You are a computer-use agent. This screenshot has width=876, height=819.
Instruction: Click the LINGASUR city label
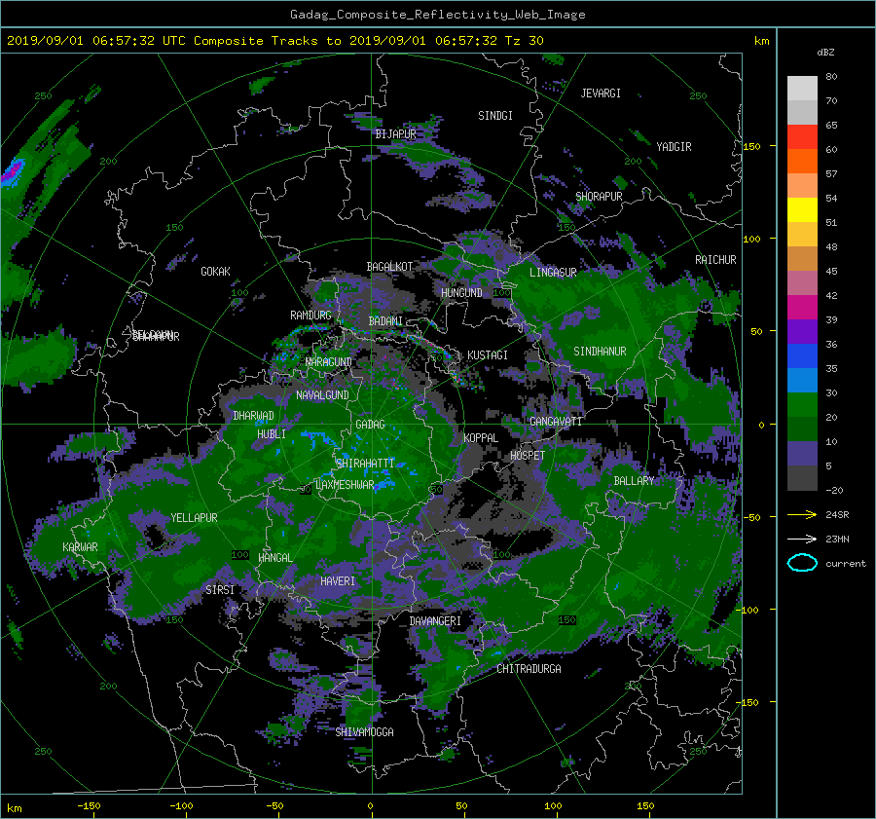pyautogui.click(x=553, y=273)
